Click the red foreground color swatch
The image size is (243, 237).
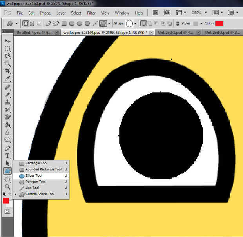pos(6,201)
